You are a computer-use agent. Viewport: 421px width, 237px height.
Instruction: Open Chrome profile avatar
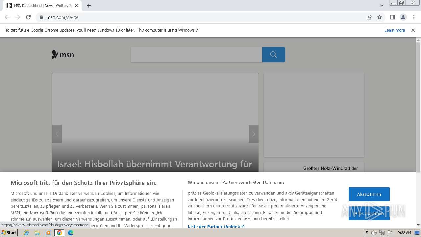coord(403,17)
